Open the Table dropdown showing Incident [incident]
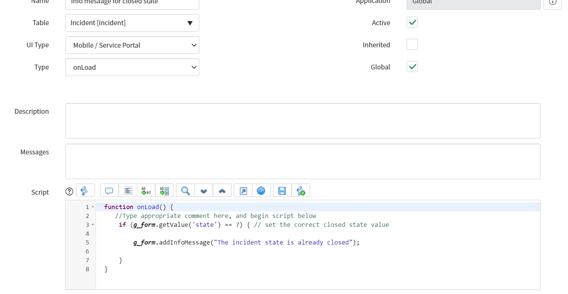Image resolution: width=568 pixels, height=294 pixels. click(132, 23)
